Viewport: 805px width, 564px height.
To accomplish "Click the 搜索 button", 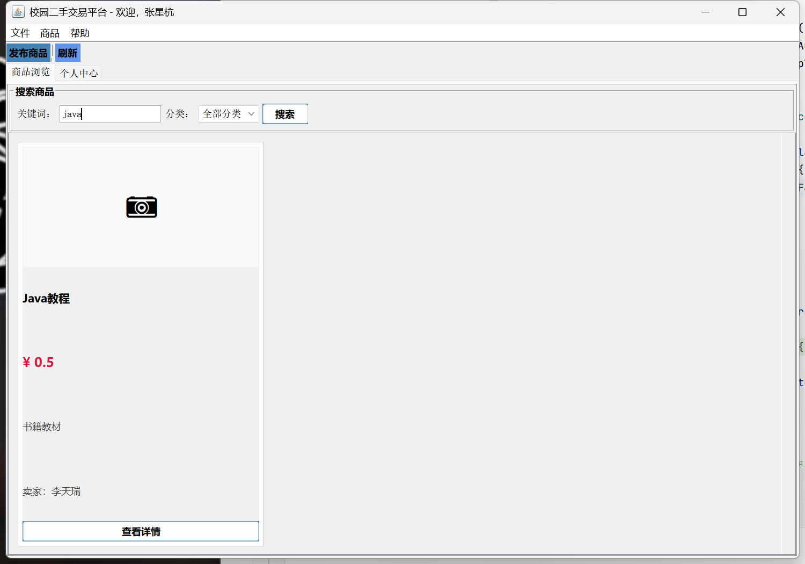I will click(285, 114).
